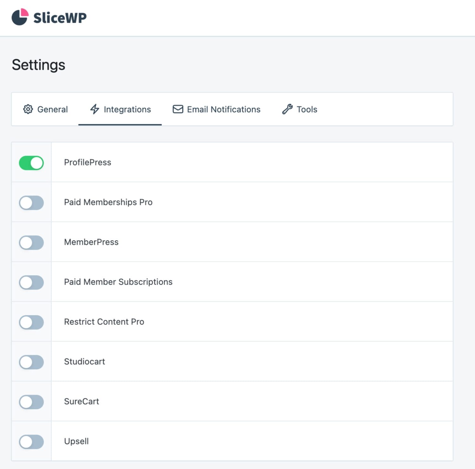Enable the Paid Memberships Pro toggle
Screen dimensions: 475x469
[31, 203]
